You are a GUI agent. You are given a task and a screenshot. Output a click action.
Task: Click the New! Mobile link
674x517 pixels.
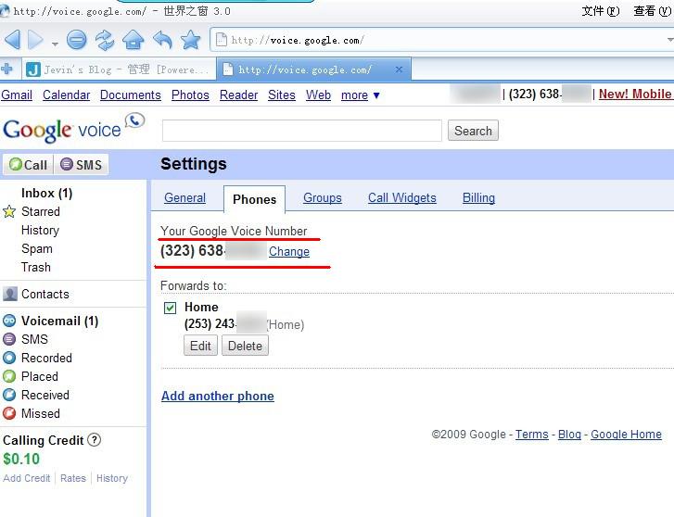point(635,95)
